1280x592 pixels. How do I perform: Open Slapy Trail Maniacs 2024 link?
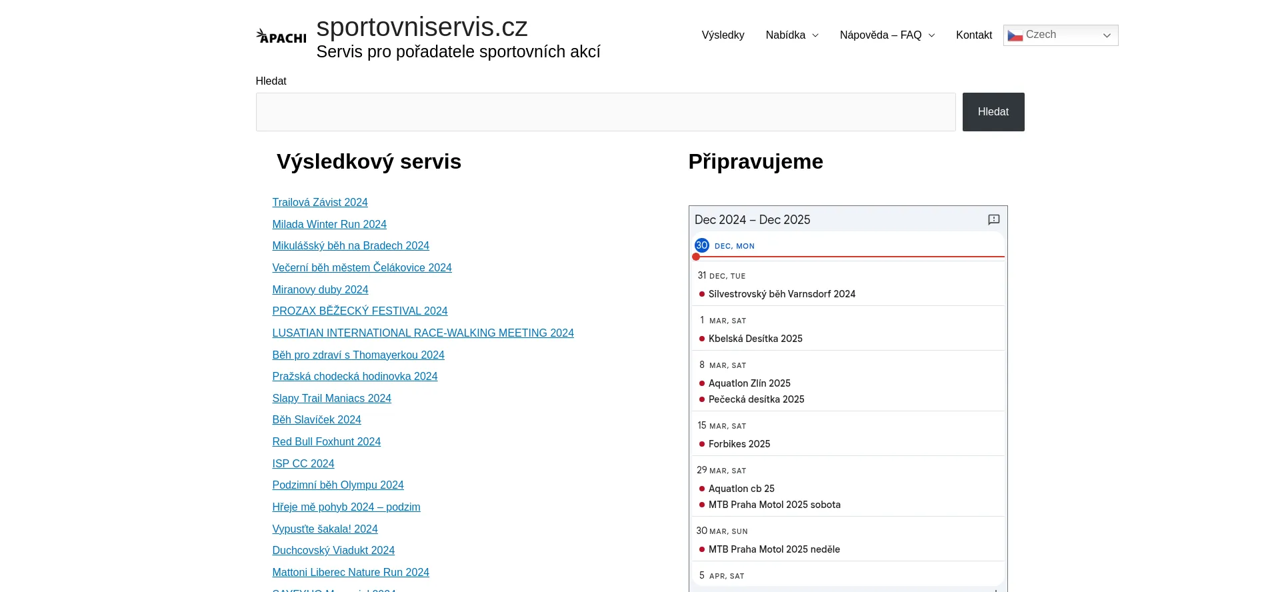click(331, 398)
